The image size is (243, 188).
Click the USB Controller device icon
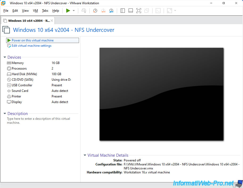(9, 85)
